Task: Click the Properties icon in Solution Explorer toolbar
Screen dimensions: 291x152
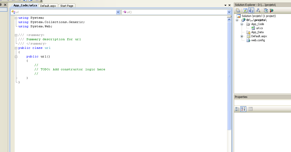Action: click(x=238, y=10)
